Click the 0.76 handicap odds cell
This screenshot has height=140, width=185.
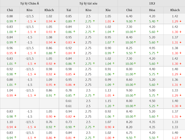pos(49,122)
